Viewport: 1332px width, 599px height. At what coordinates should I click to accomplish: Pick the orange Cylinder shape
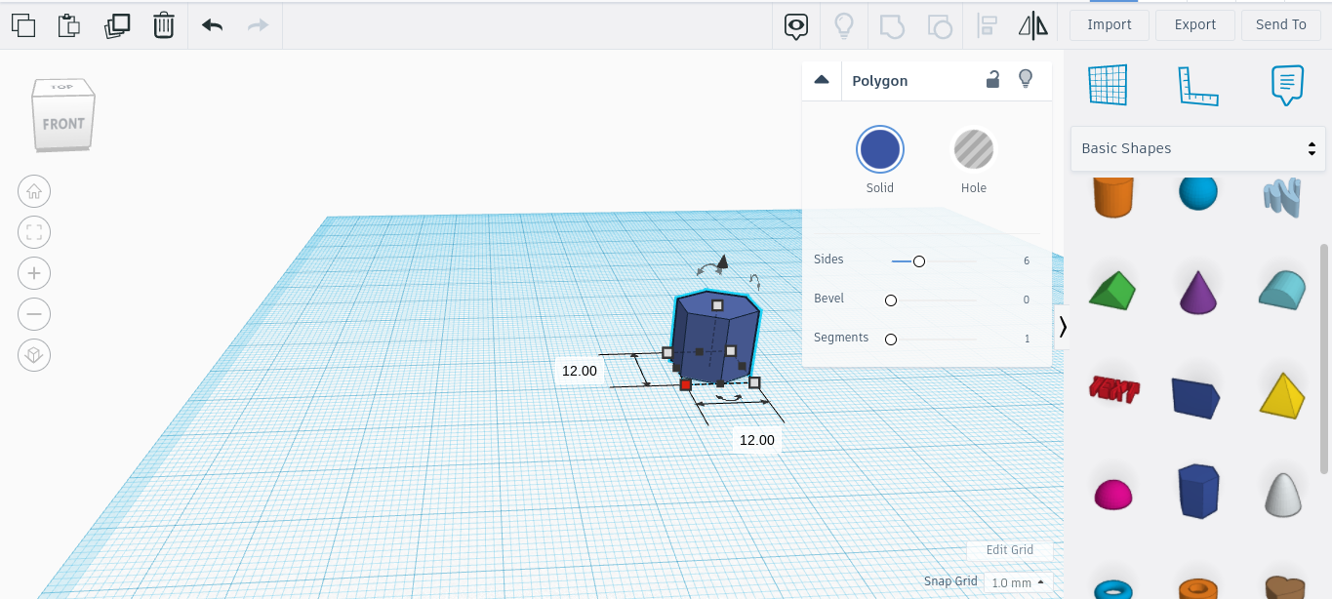click(x=1113, y=195)
